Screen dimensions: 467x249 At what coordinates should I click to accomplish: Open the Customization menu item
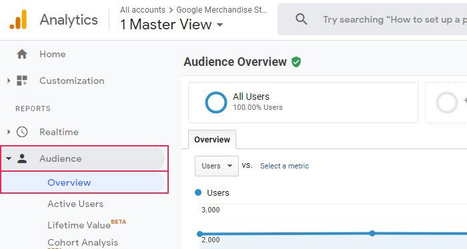point(72,81)
